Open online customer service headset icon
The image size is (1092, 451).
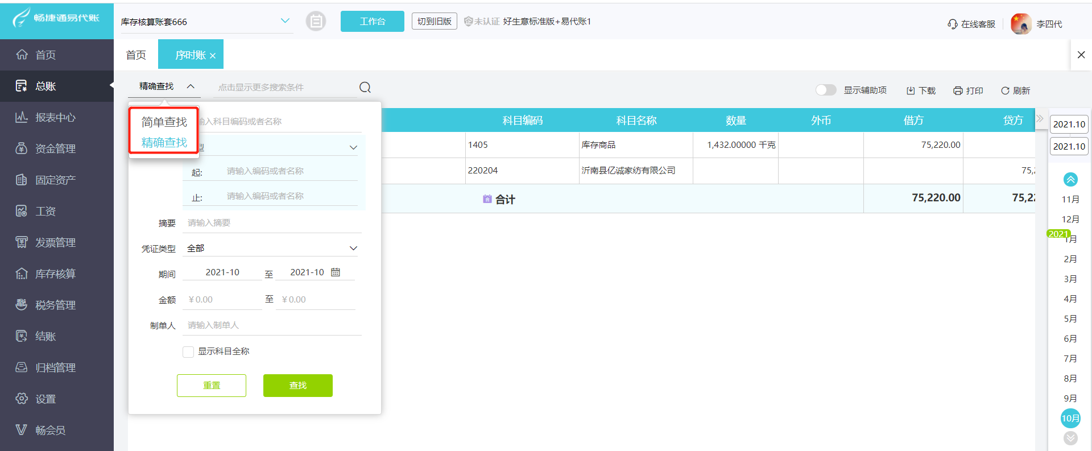point(953,24)
